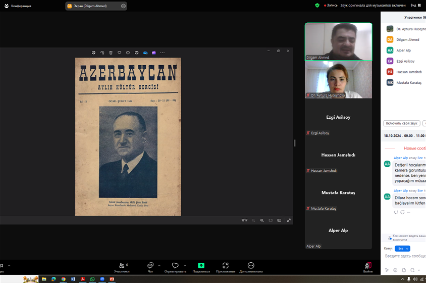Viewport: 426px width, 283px height.
Task: Click the attach file icon below chat input
Action: [404, 270]
